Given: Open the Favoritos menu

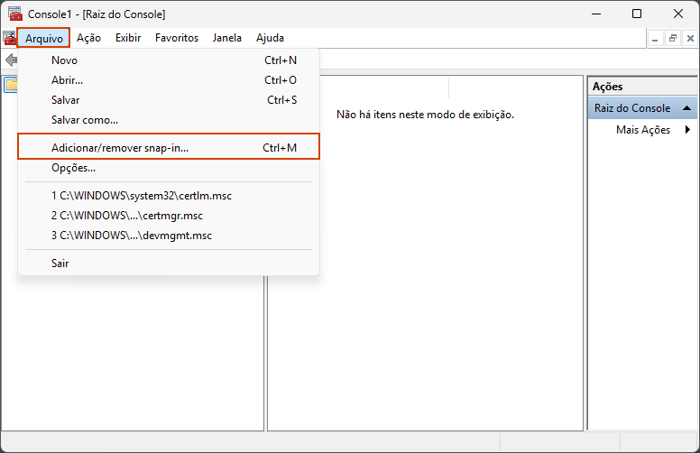Looking at the screenshot, I should [x=177, y=38].
